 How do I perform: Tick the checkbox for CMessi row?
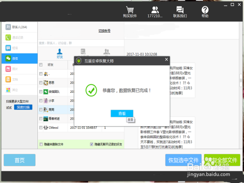(x=41, y=128)
